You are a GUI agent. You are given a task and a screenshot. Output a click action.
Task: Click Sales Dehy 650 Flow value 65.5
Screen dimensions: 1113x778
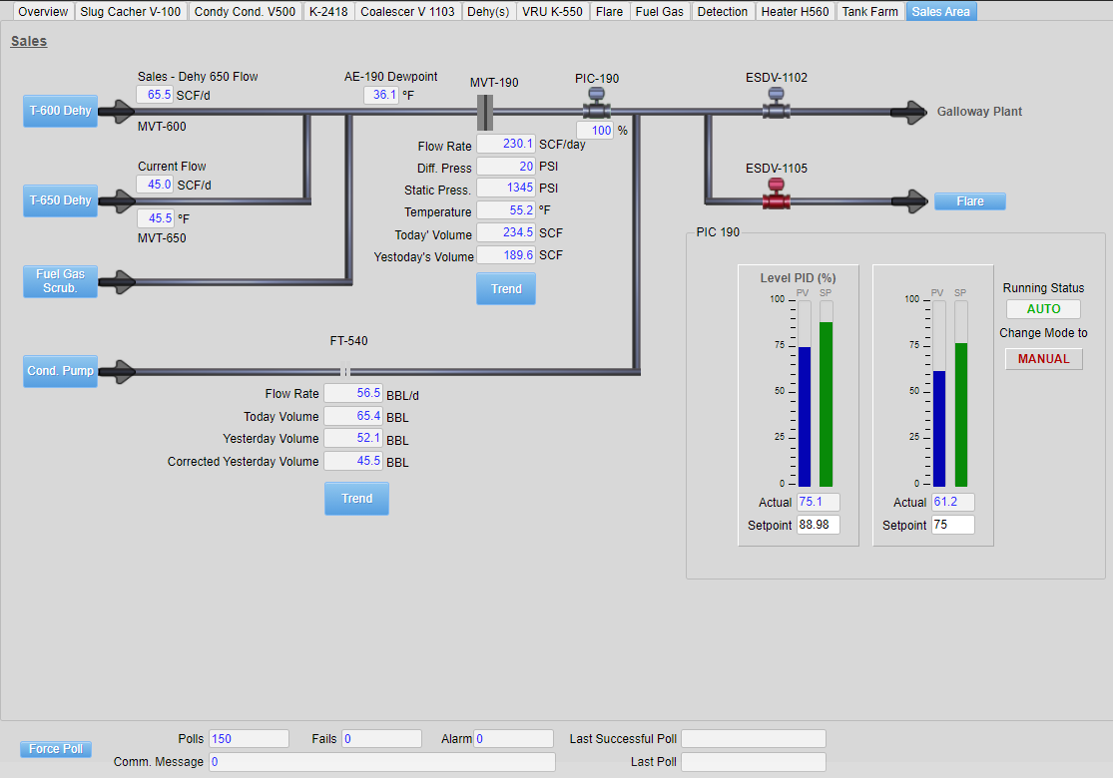click(x=155, y=95)
